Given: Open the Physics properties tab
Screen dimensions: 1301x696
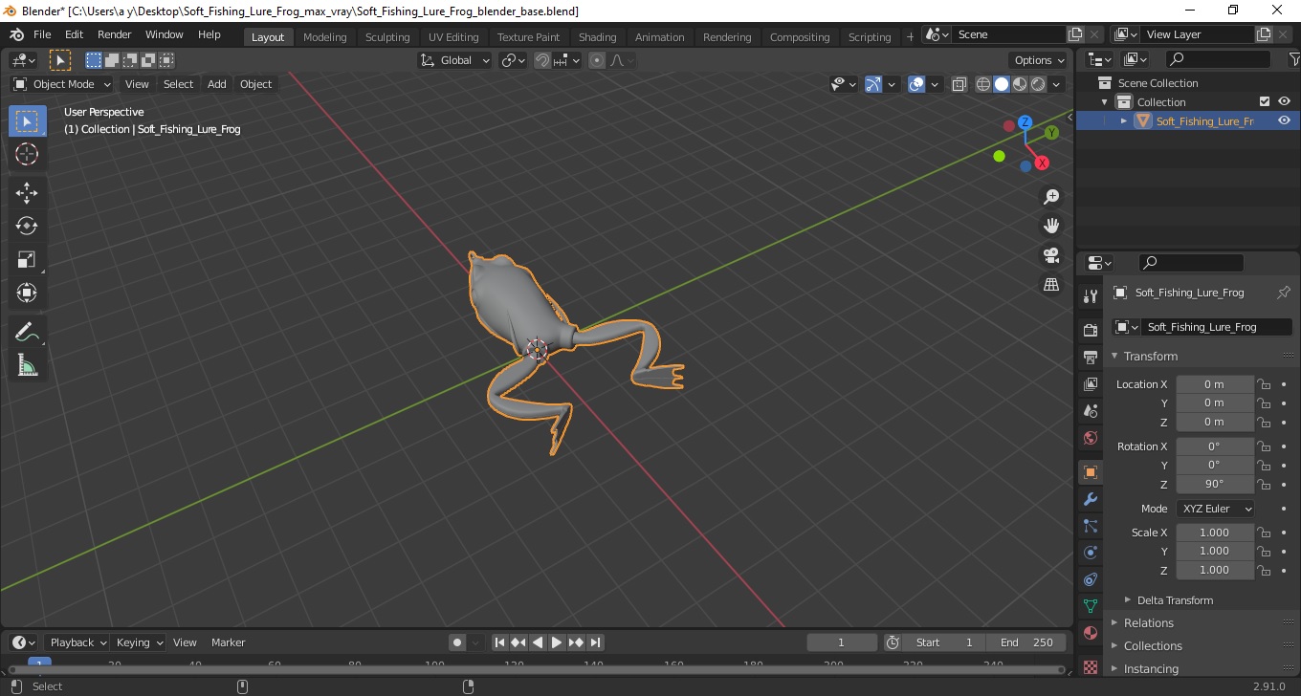Looking at the screenshot, I should (x=1091, y=553).
